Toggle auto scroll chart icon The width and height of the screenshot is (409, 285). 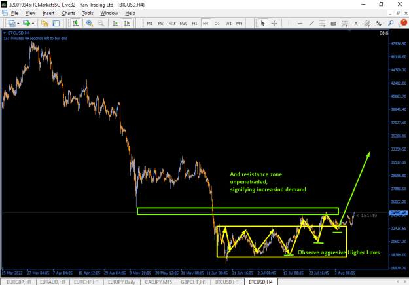[x=115, y=23]
